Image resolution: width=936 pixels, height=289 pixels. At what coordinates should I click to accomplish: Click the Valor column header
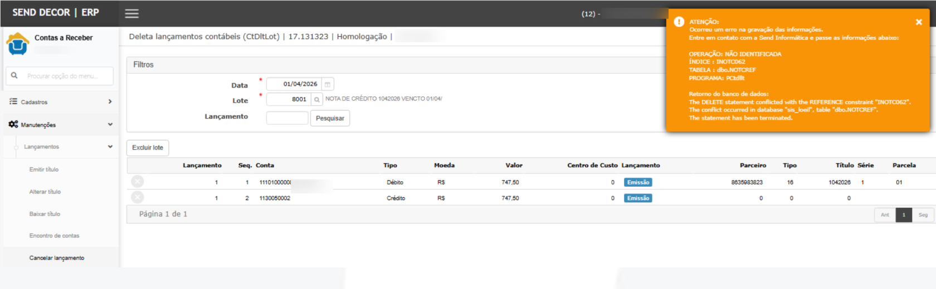514,165
